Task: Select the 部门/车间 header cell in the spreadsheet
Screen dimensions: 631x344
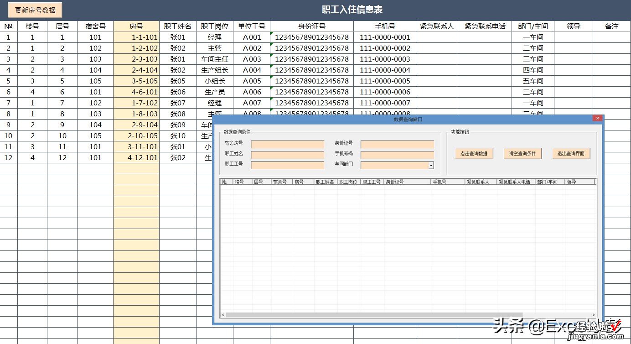Action: click(x=533, y=26)
